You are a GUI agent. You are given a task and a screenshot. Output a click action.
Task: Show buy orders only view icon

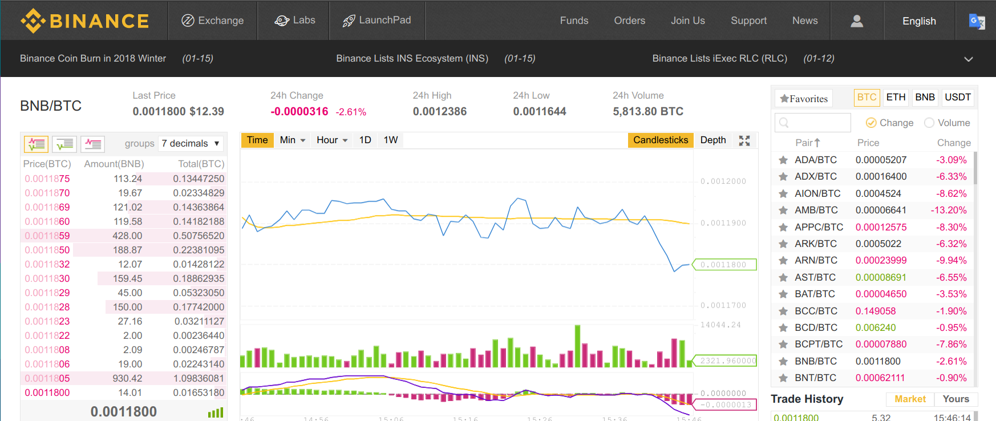64,144
